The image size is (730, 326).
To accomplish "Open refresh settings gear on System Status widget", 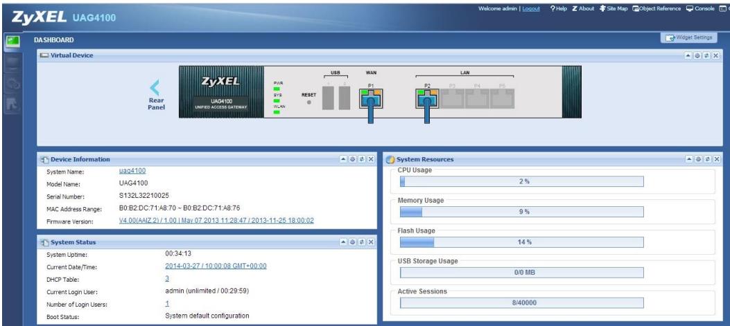I will 353,242.
